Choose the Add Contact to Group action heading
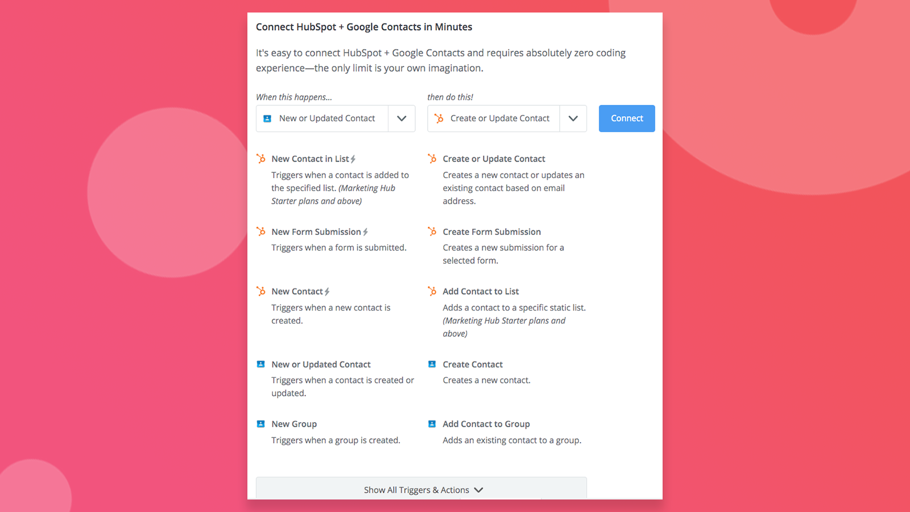 (x=486, y=424)
